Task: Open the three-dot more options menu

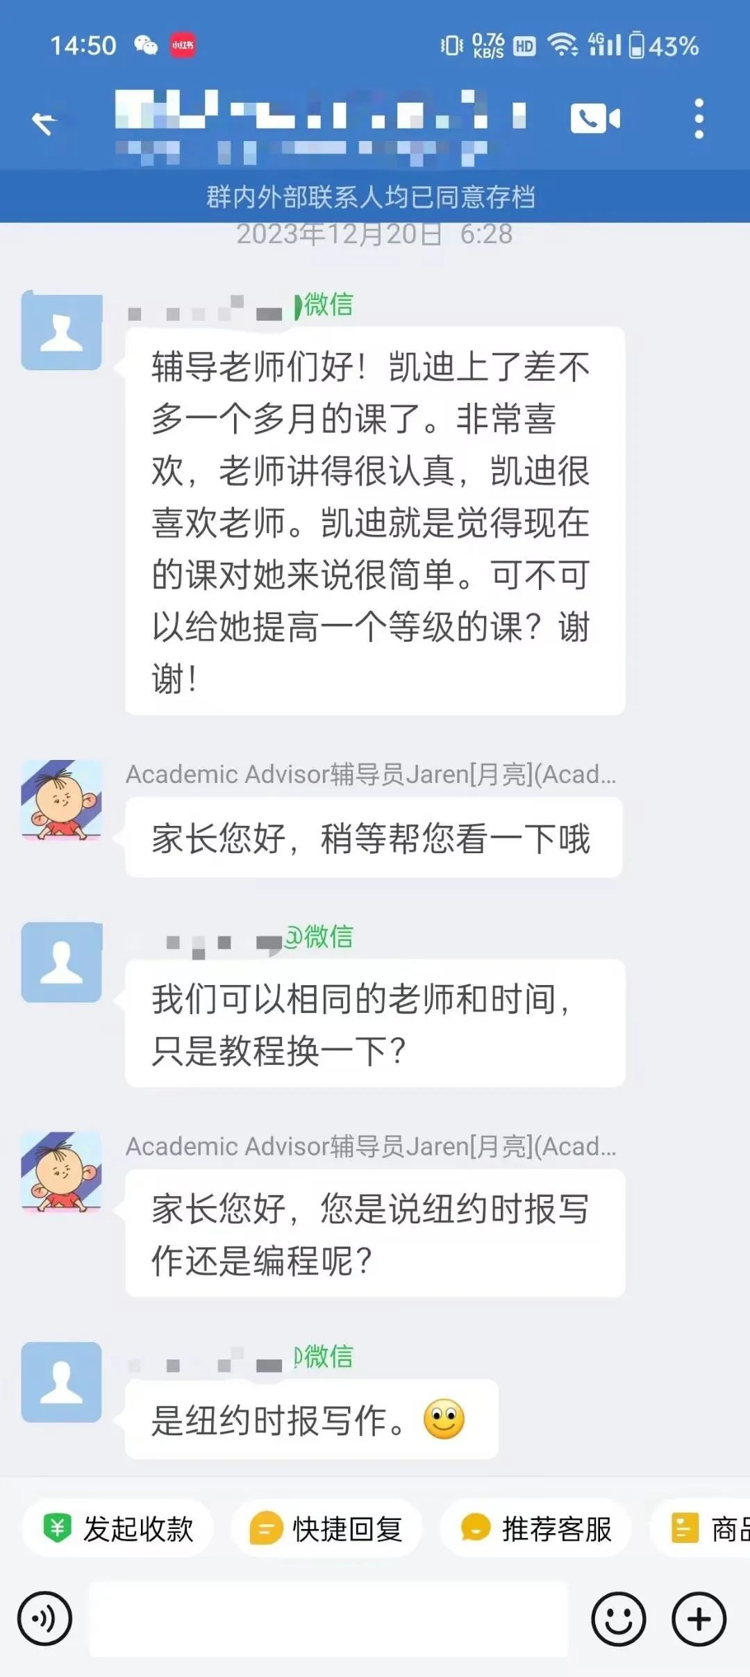Action: (x=699, y=119)
